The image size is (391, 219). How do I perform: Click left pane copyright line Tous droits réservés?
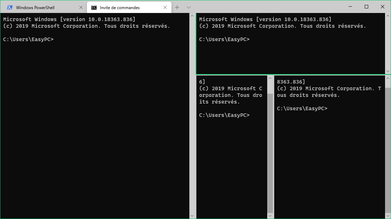(x=87, y=26)
